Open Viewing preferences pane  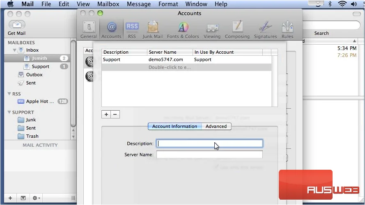tap(212, 30)
